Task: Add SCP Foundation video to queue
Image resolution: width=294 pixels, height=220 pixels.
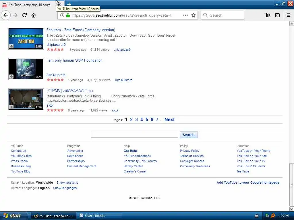Action: (11, 76)
